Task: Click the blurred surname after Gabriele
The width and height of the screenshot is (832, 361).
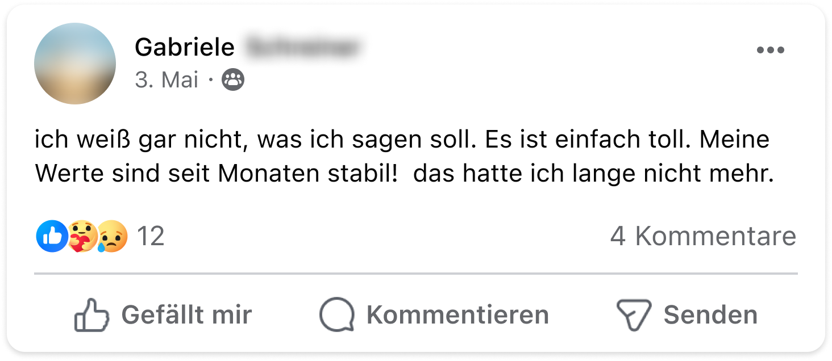Action: point(304,47)
